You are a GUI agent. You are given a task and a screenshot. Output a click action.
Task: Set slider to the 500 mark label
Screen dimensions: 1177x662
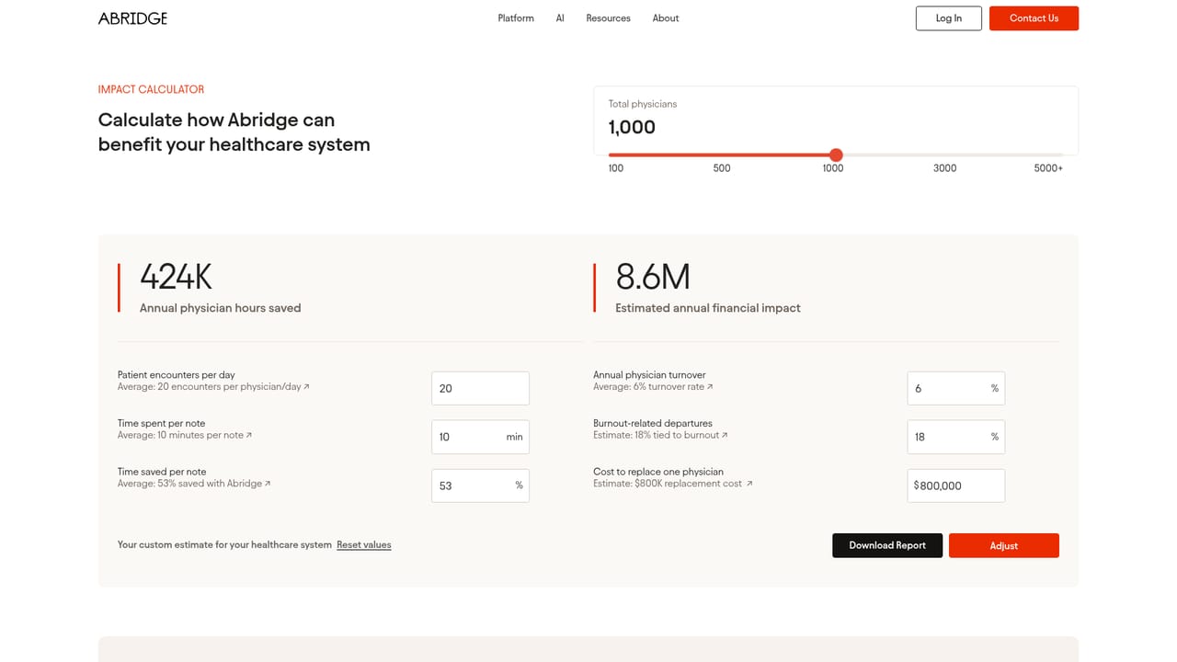(x=722, y=168)
